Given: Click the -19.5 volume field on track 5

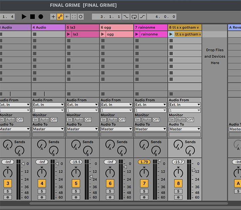Looking at the screenshot, I should 76,162.
